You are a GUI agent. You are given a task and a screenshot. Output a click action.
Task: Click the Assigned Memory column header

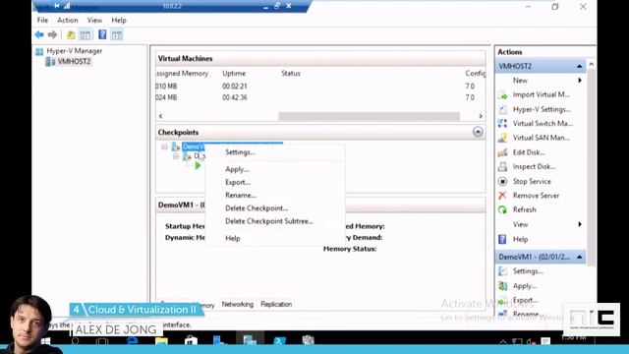tap(182, 74)
